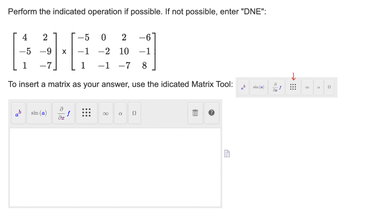Viewport: 380px width, 218px height.
Task: Select sin(a) in the reference toolbar
Action: coord(259,87)
